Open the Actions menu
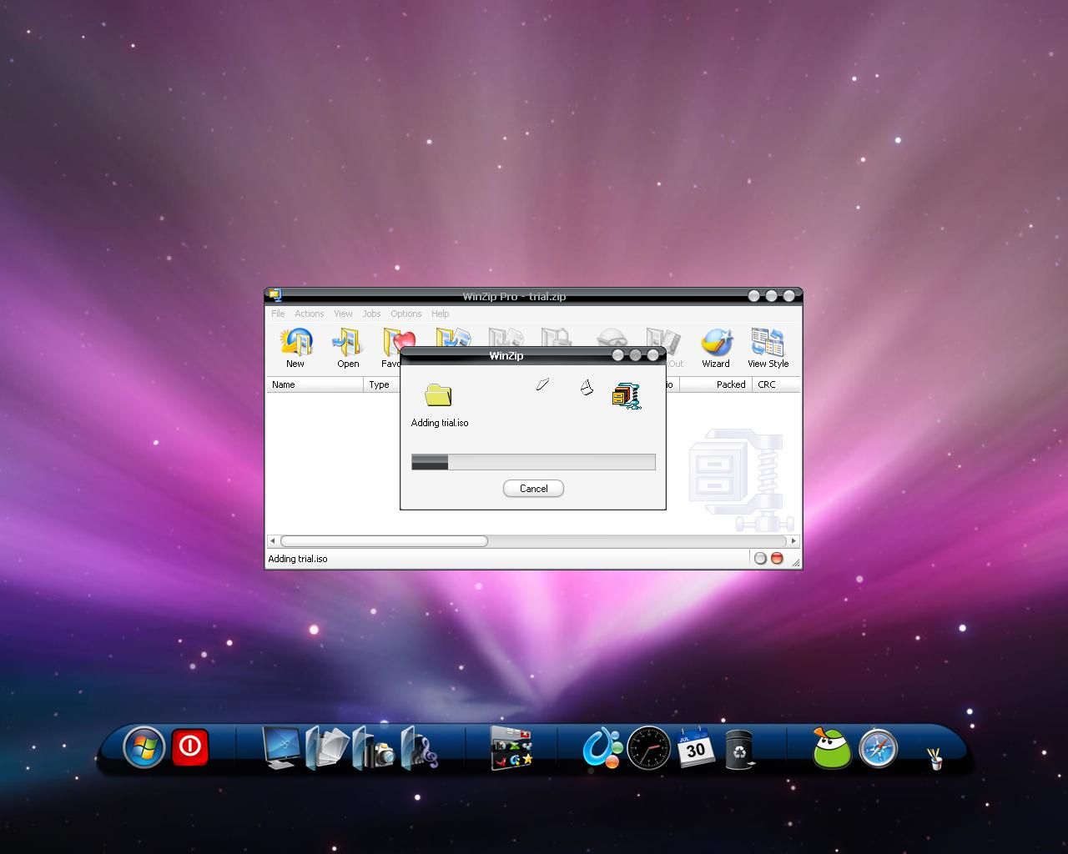The height and width of the screenshot is (854, 1068). click(309, 314)
